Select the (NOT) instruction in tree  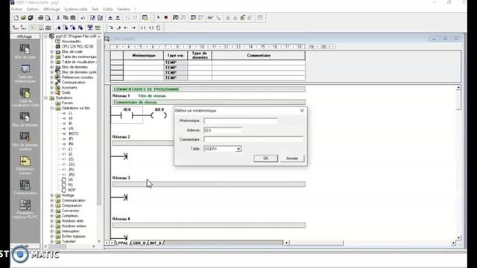coord(73,134)
